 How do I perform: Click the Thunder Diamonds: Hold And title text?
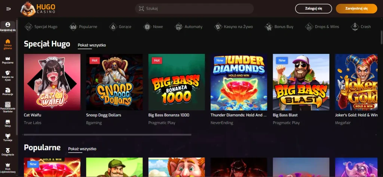(x=238, y=115)
